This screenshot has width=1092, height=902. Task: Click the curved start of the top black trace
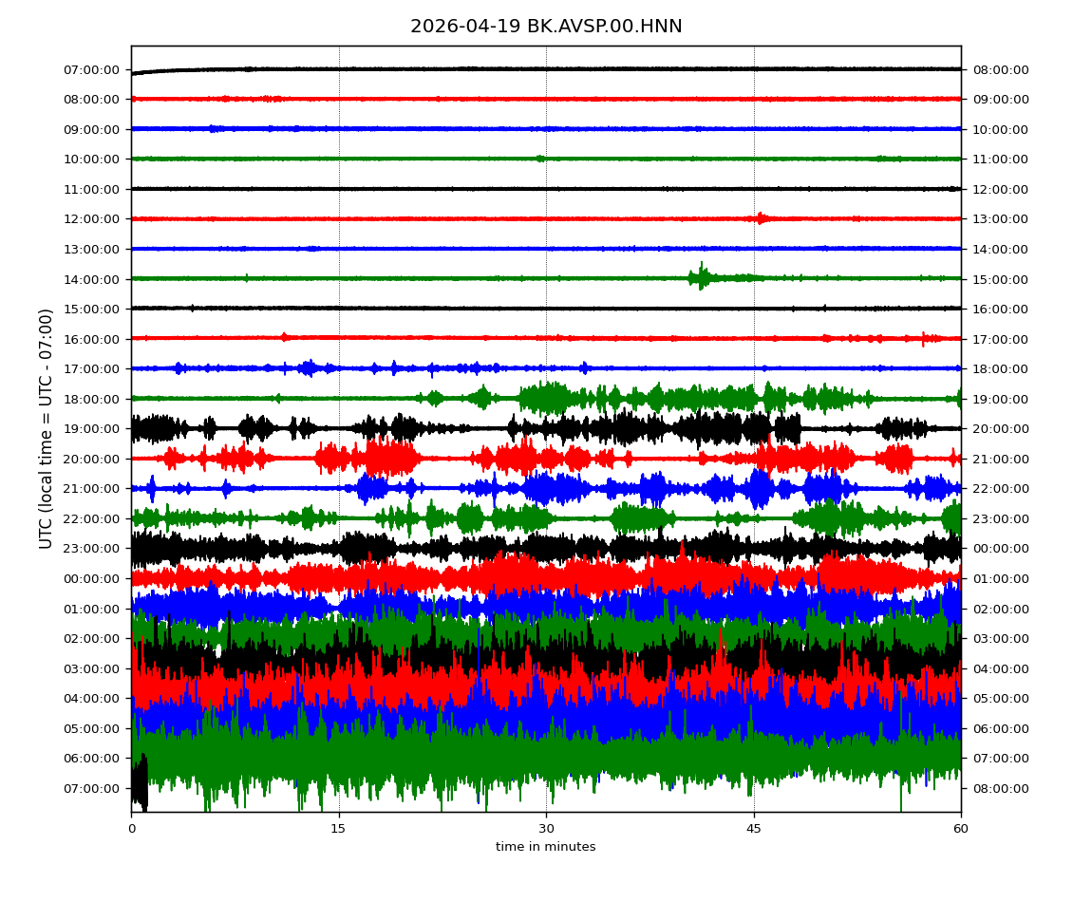pyautogui.click(x=141, y=72)
